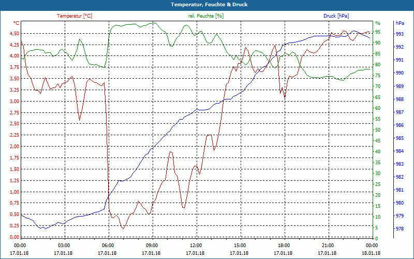
Task: Click the 95 humidity tick label
Action: point(378,32)
